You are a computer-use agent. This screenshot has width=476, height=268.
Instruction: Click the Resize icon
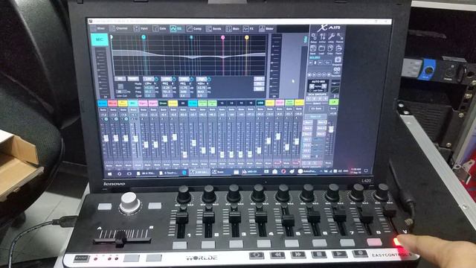(340, 38)
